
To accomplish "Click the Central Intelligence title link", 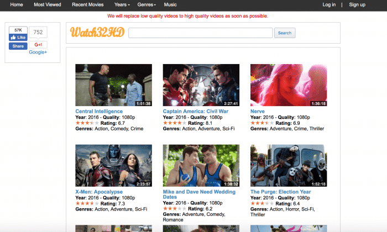I will click(x=99, y=111).
